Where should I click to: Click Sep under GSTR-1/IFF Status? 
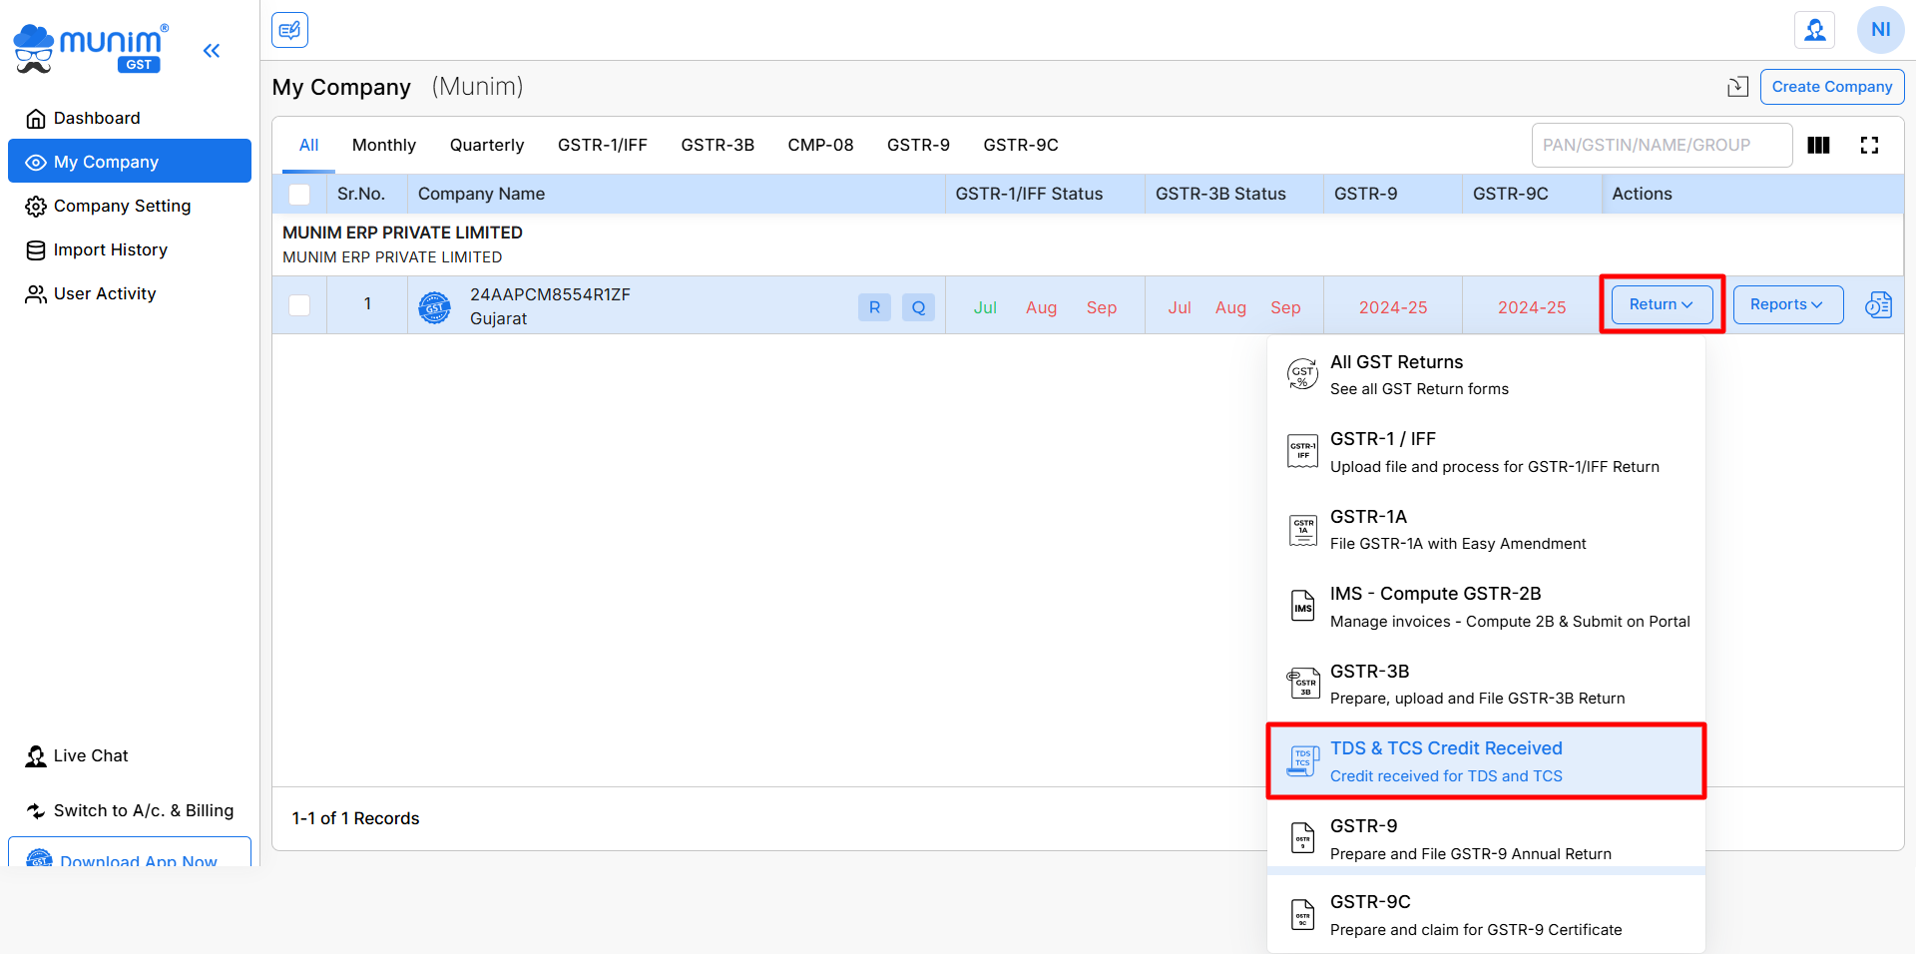coord(1102,307)
